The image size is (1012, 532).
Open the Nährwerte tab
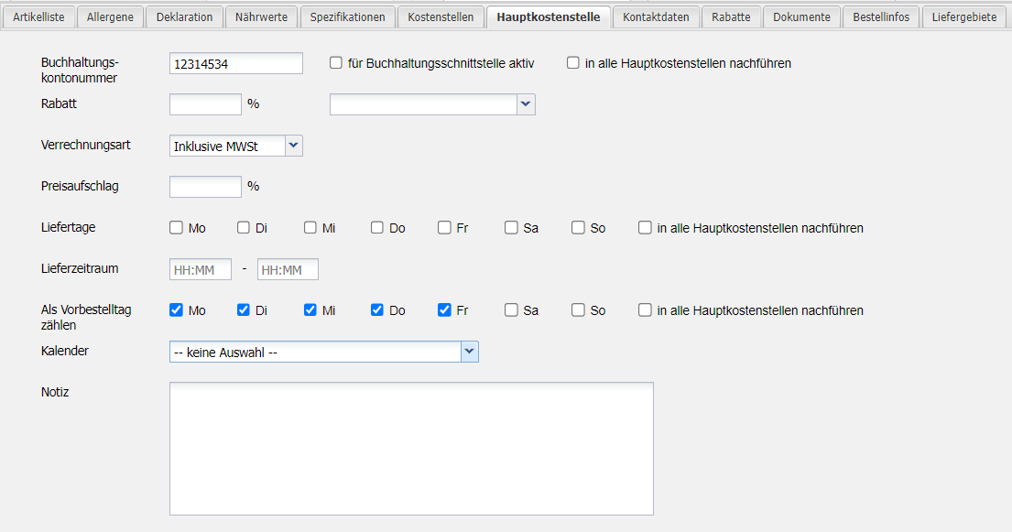261,16
